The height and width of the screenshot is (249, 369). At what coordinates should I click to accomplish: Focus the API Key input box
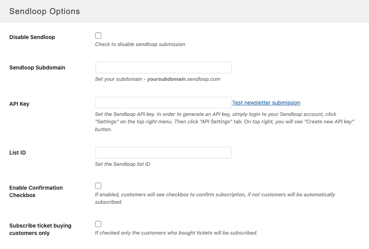[x=163, y=103]
